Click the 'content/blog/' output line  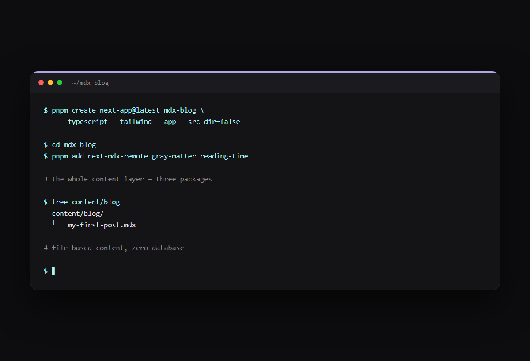[78, 213]
